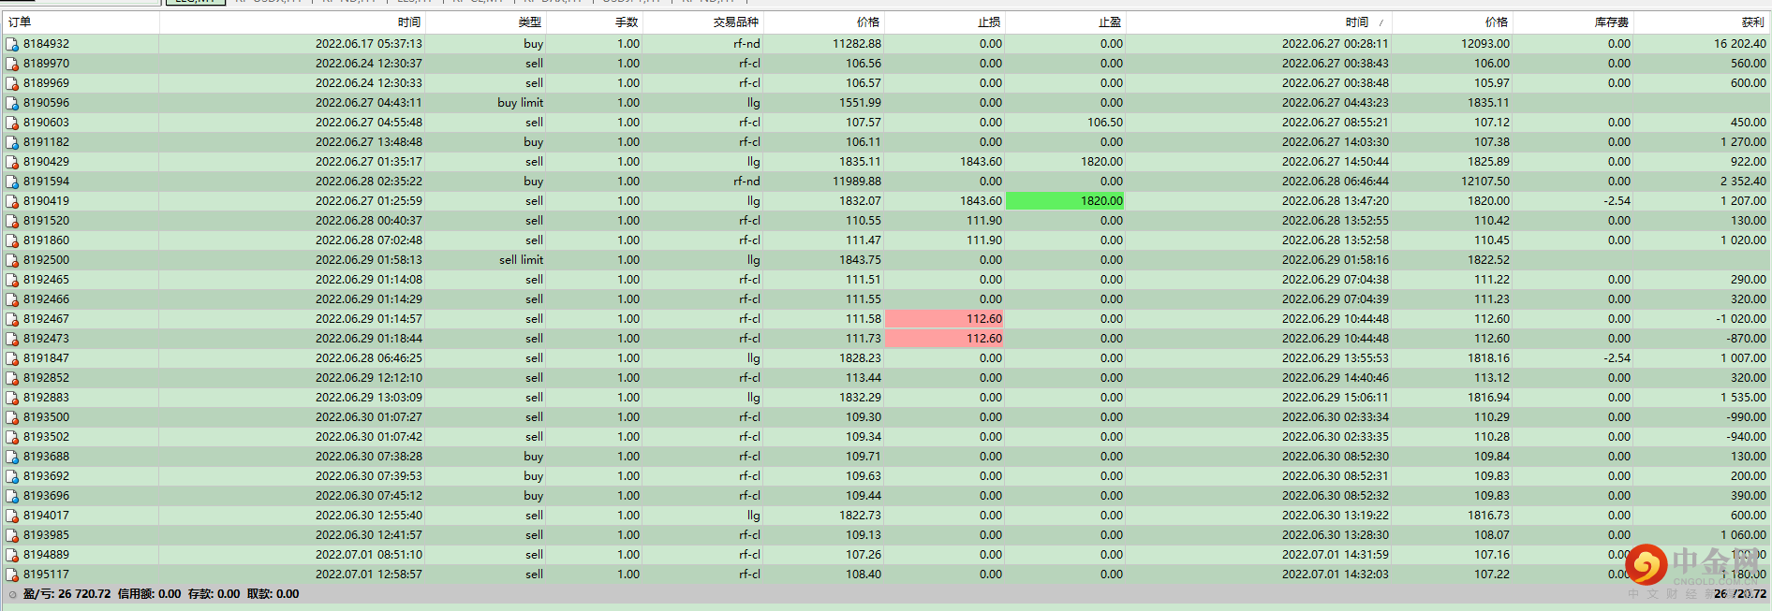Click the order icon beside 8192852
Viewport: 1772px width, 611px height.
12,378
